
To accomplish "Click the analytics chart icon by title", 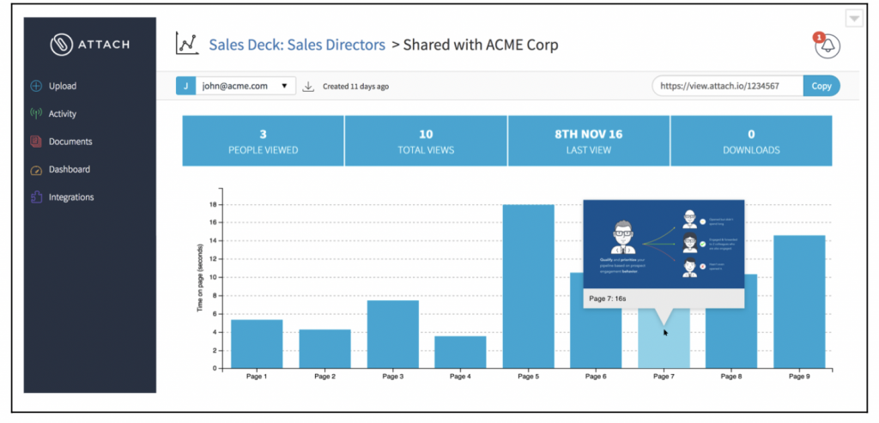I will [187, 45].
